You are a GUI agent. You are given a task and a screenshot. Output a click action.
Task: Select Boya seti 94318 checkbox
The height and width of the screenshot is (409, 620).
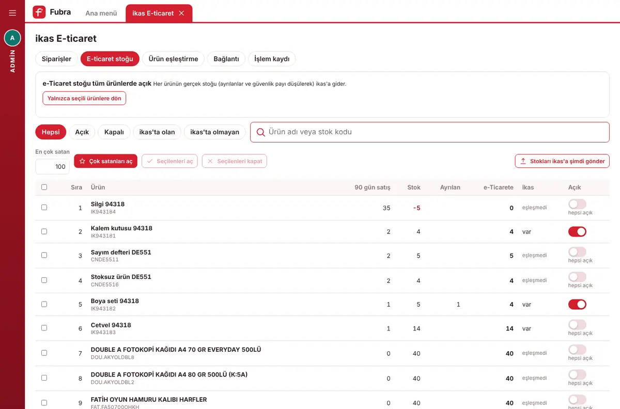click(x=44, y=304)
